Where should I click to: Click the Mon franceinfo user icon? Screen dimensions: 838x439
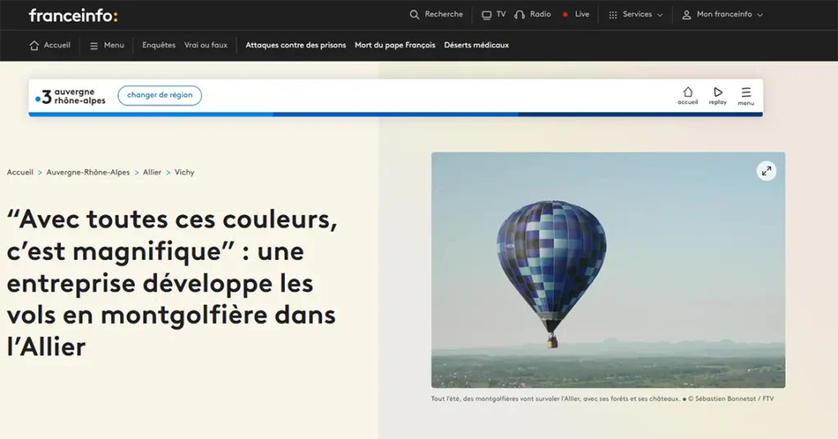tap(687, 15)
